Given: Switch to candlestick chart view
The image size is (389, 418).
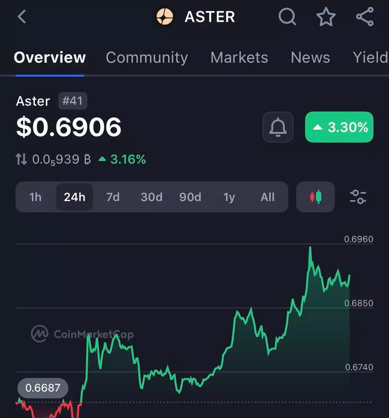Looking at the screenshot, I should (x=315, y=197).
